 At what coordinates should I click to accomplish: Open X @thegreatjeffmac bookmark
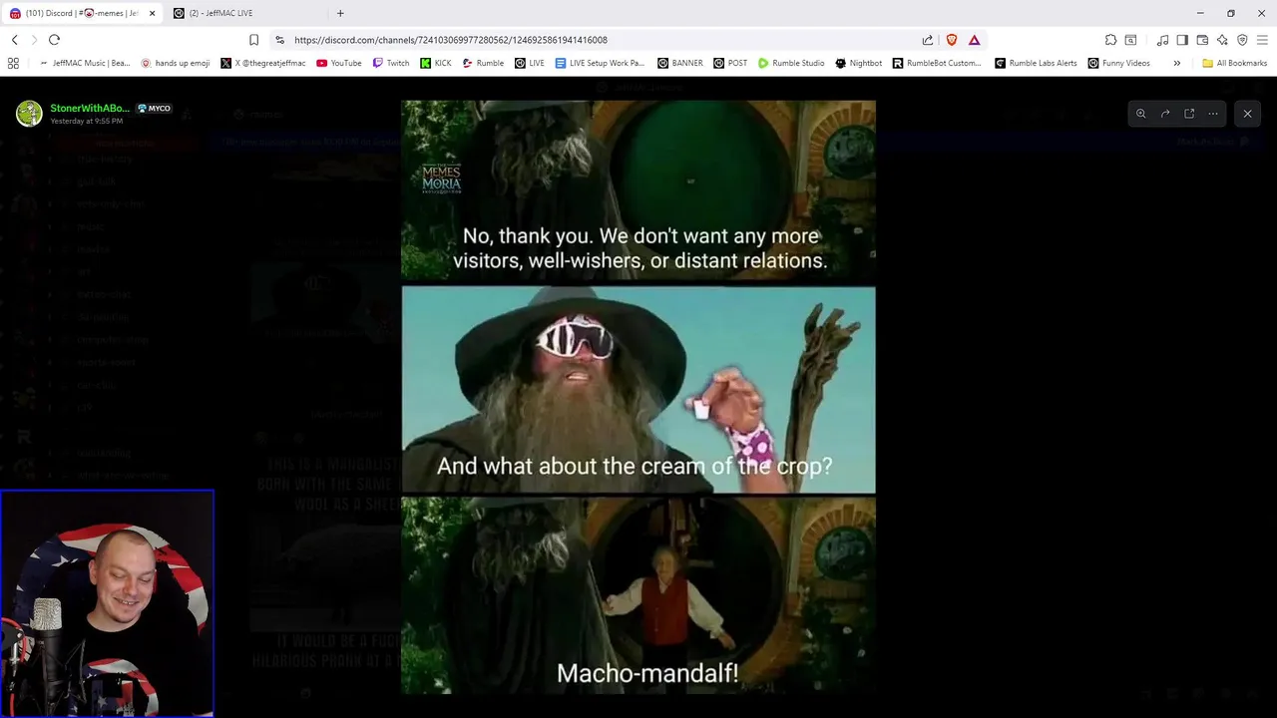tap(264, 63)
